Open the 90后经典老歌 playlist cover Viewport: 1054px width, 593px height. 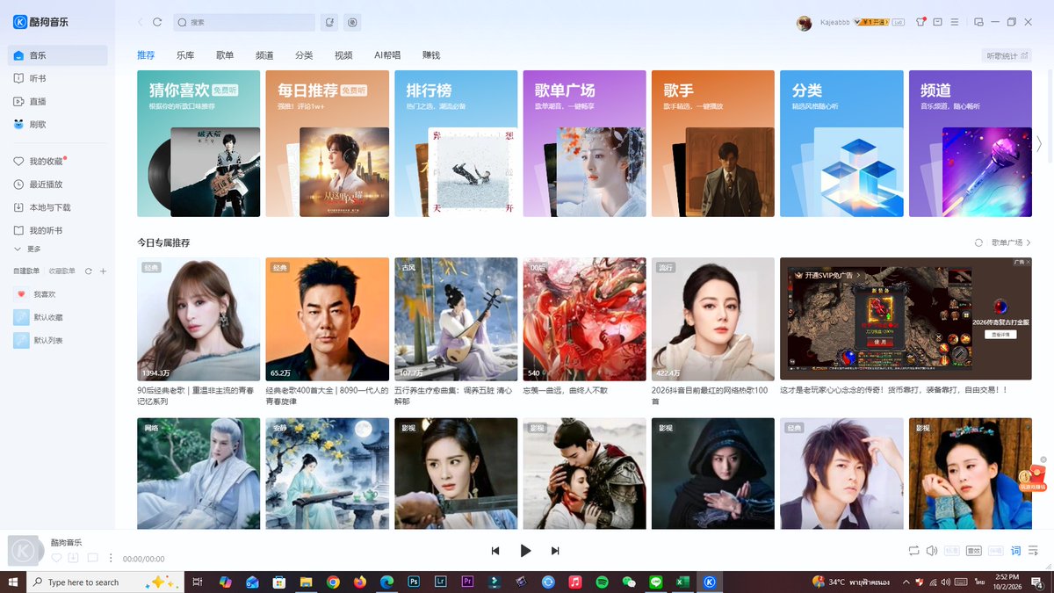[x=199, y=319]
